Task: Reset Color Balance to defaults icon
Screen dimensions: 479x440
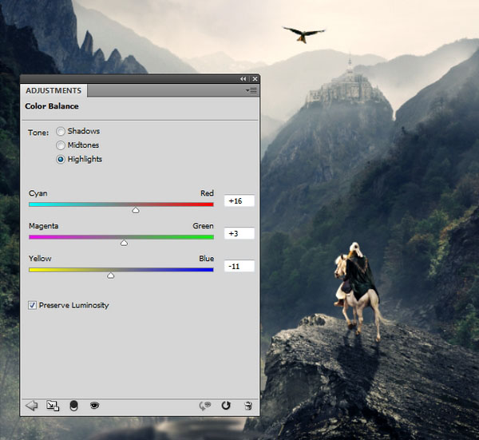Action: [226, 406]
